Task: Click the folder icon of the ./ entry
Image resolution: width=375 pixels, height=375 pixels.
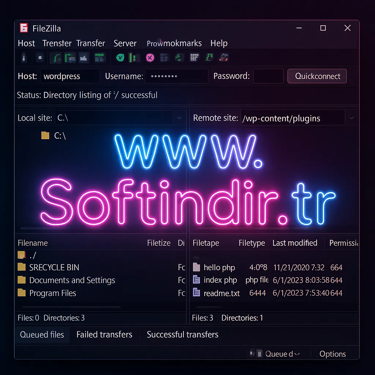Action: (22, 255)
